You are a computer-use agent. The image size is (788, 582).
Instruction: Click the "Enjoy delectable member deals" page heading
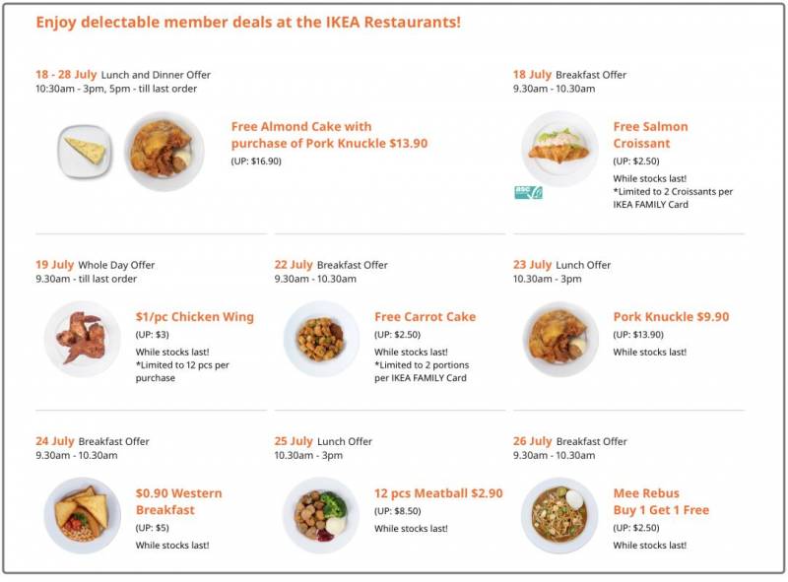(248, 22)
